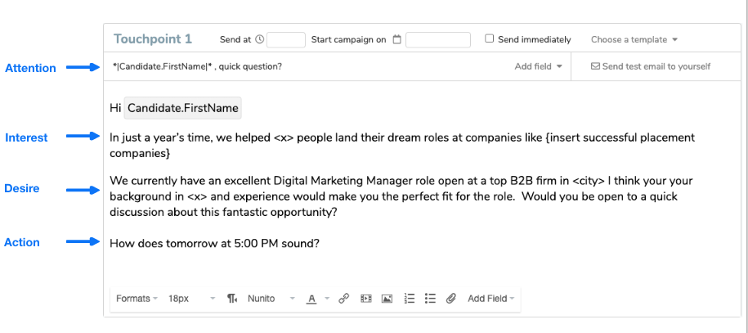This screenshot has width=748, height=333.
Task: Toggle the bulleted list icon
Action: pos(430,299)
